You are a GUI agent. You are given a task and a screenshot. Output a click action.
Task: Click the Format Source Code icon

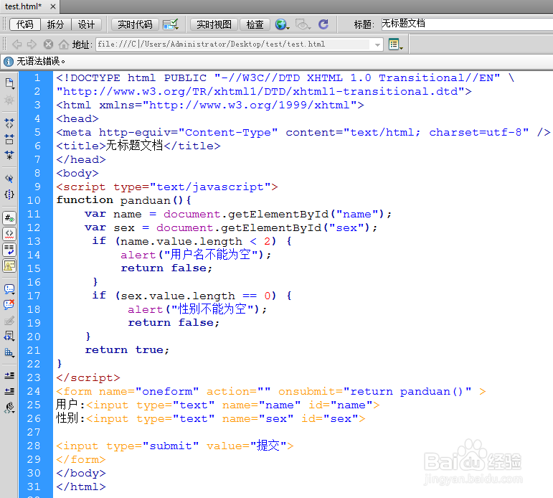[9, 408]
